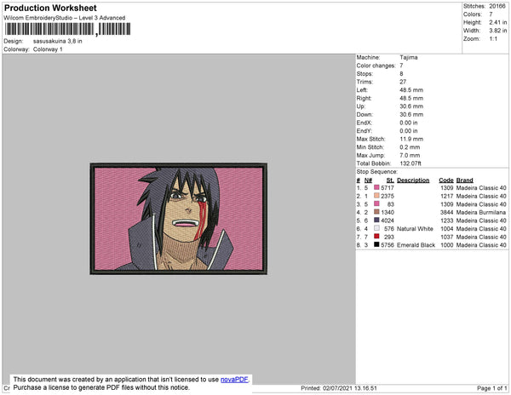Select stitch count '2375' in stop 2
The image size is (511, 395).
[388, 196]
